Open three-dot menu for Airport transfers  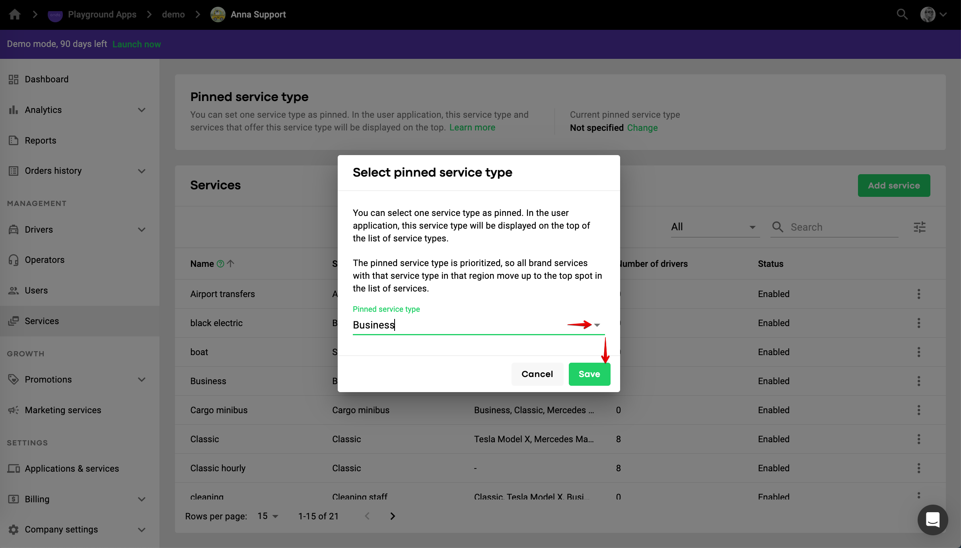point(919,294)
